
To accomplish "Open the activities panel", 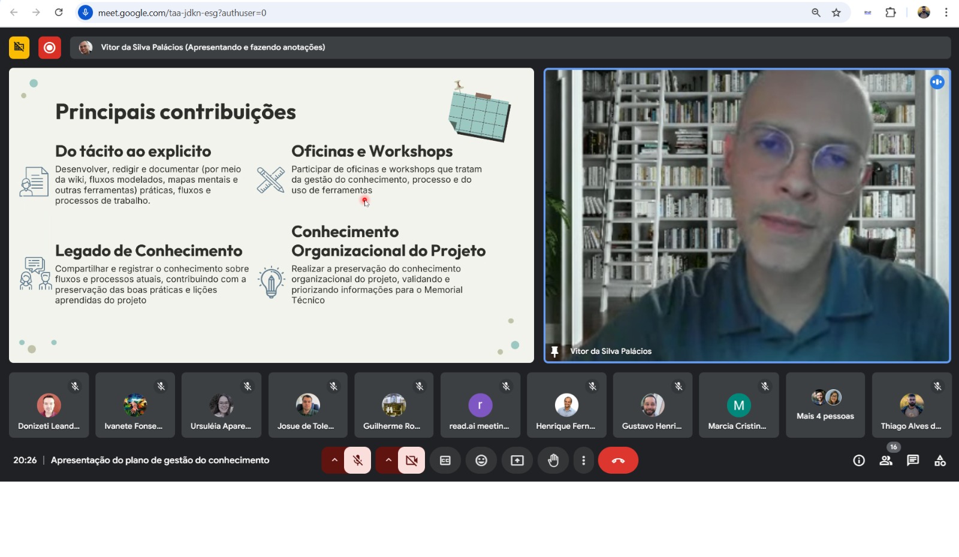I will 940,461.
